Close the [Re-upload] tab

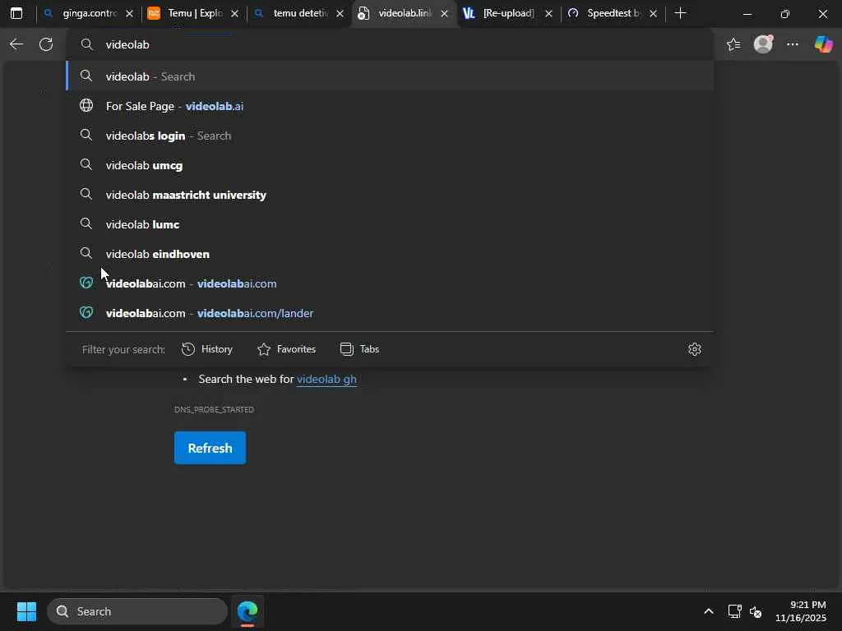point(548,14)
